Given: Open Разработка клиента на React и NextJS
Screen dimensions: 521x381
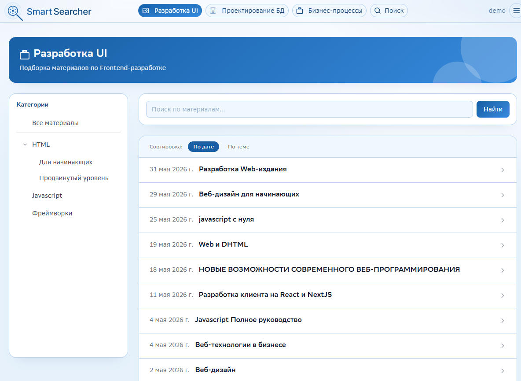Looking at the screenshot, I should tap(265, 295).
